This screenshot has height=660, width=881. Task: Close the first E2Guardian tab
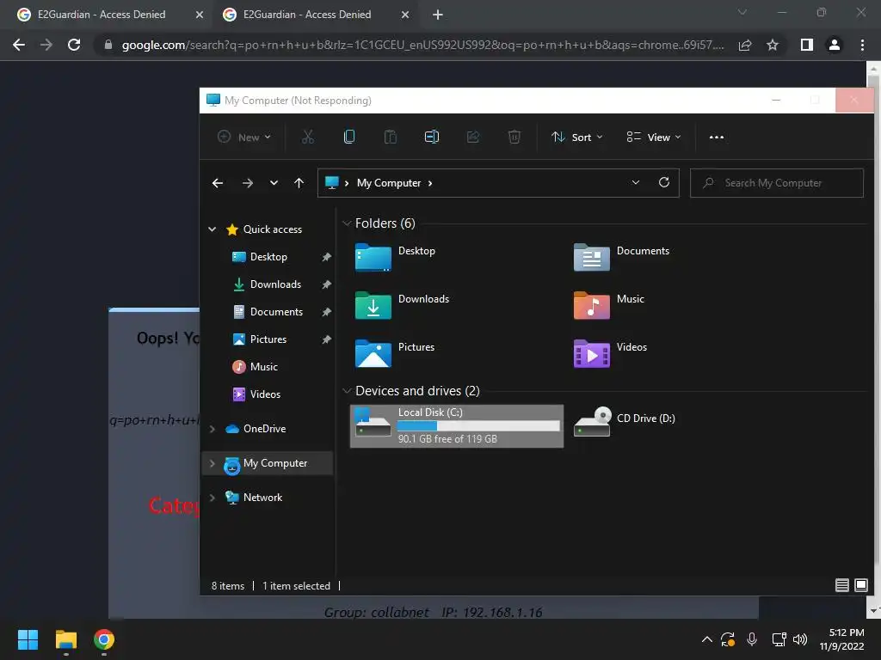click(199, 15)
